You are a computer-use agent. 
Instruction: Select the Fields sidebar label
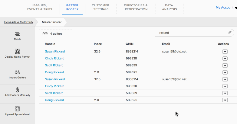(17, 39)
